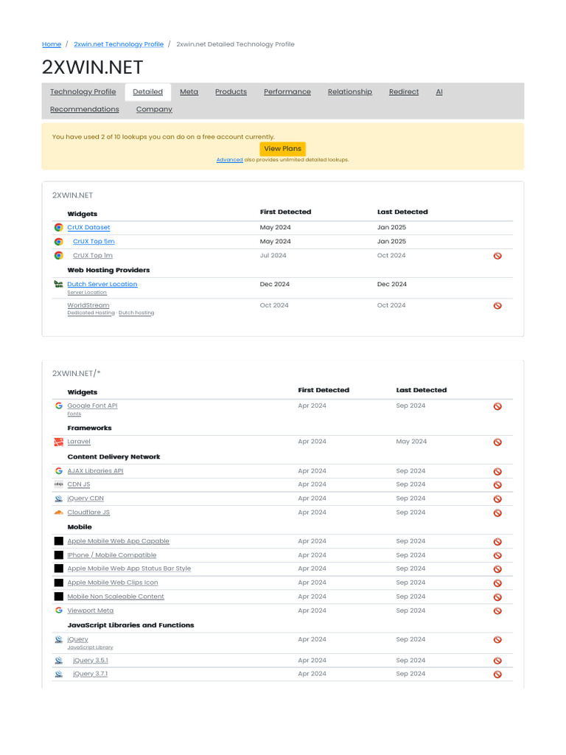Click the Server Location sub-link
Screen dimensions: 566x755
point(87,292)
